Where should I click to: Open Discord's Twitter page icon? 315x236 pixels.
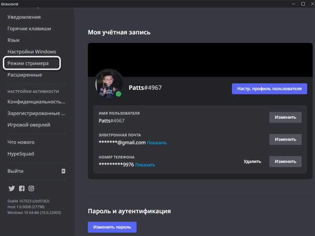point(11,189)
